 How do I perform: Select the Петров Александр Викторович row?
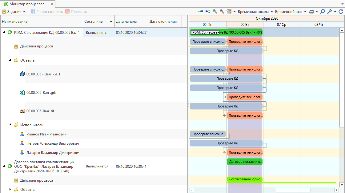click(x=94, y=143)
